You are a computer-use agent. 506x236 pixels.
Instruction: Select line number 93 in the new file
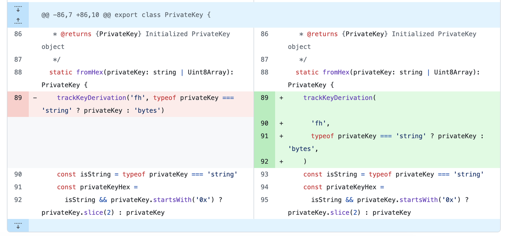click(x=264, y=174)
